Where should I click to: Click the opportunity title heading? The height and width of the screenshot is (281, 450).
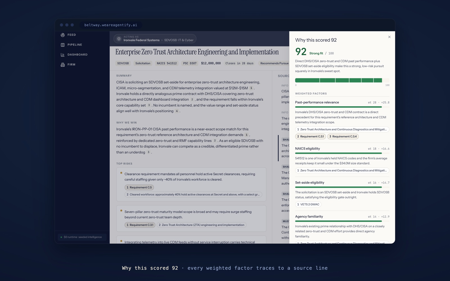click(197, 52)
